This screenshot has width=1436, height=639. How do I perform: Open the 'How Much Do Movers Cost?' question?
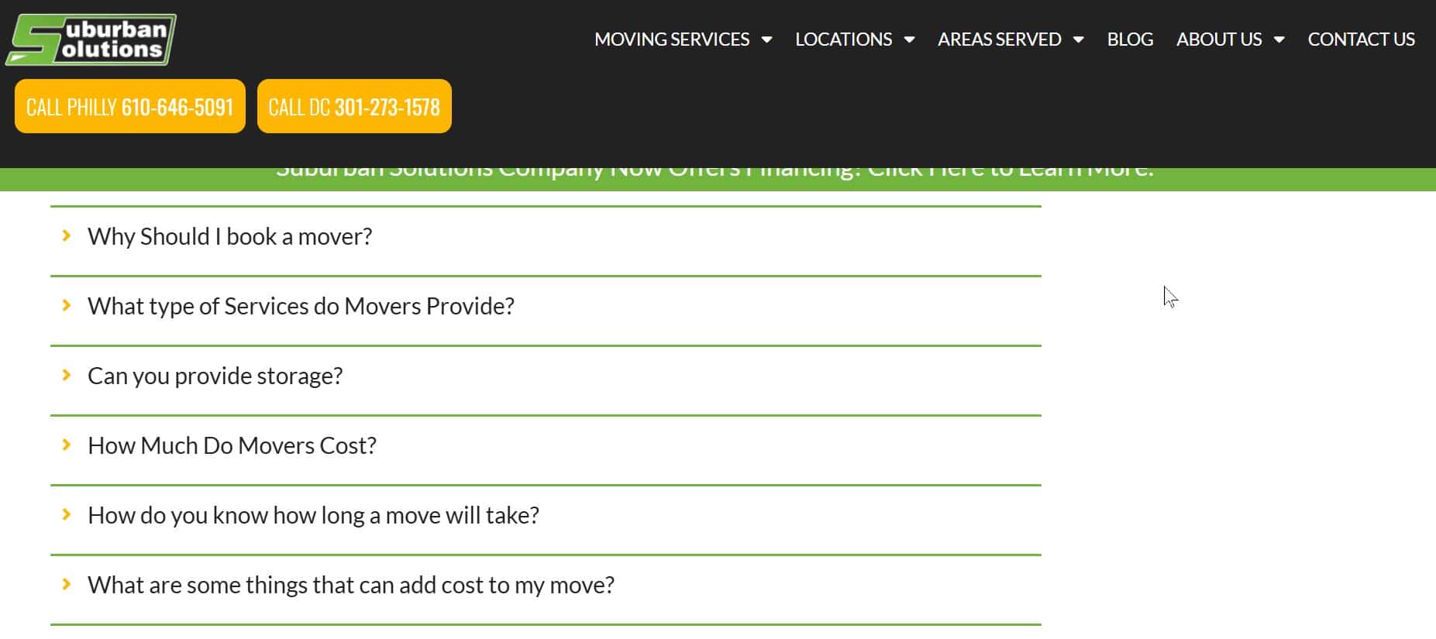pos(232,445)
